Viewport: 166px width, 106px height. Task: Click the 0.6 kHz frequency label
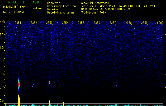click(2, 101)
